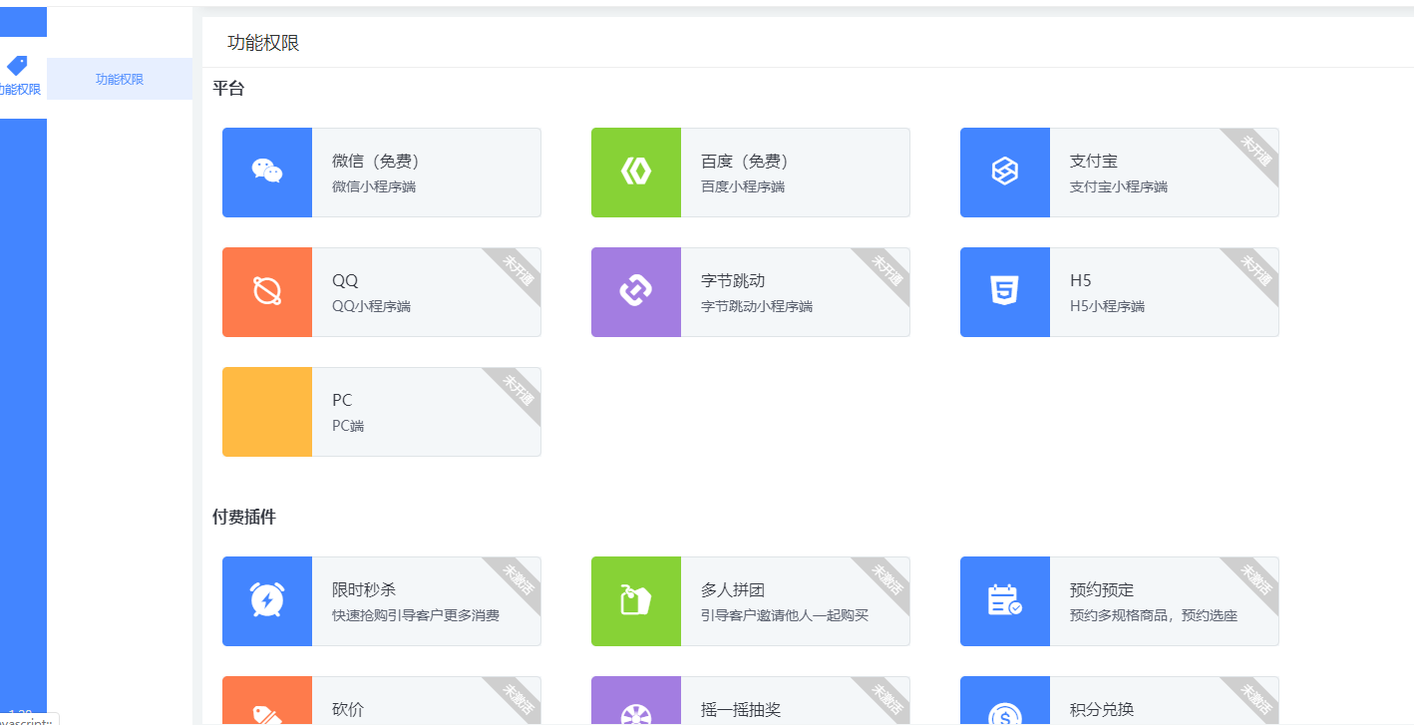
Task: Click the H5小程序端 description text
Action: point(1107,306)
